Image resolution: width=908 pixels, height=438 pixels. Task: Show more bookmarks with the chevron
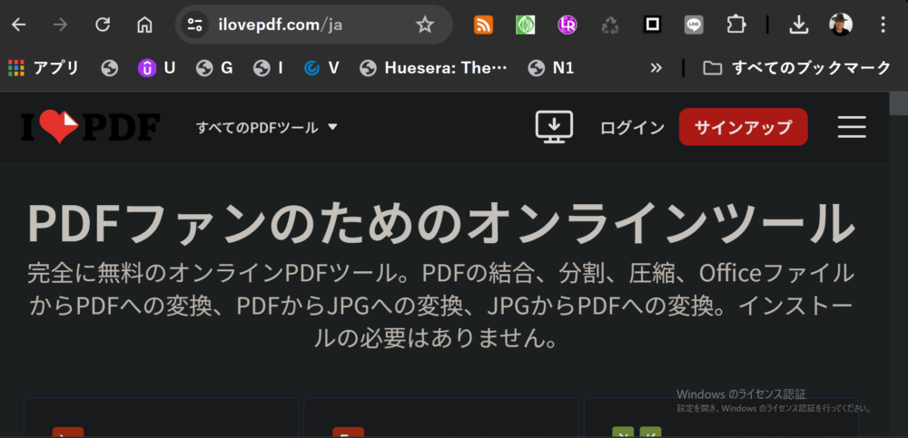[656, 68]
